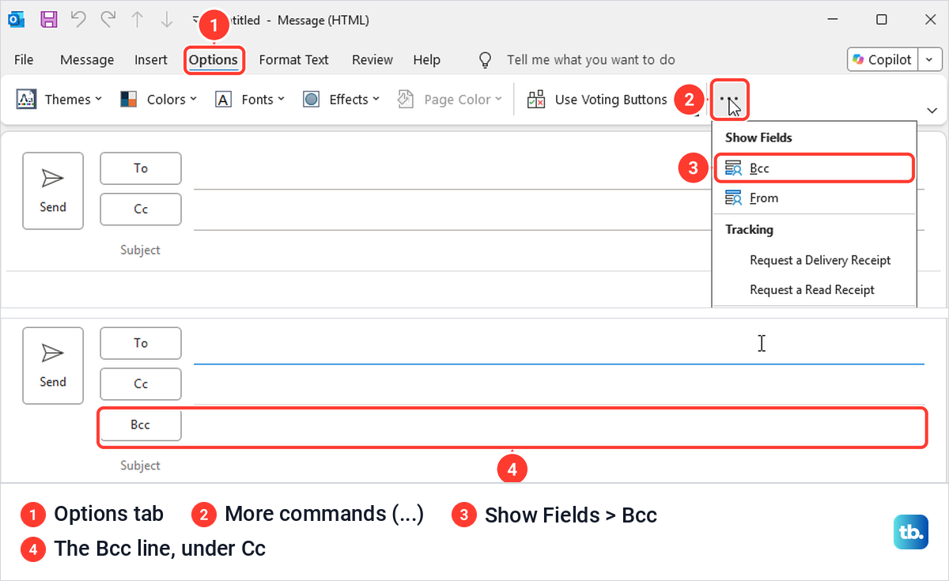949x581 pixels.
Task: Click the Tell me lightbulb icon
Action: 486,59
